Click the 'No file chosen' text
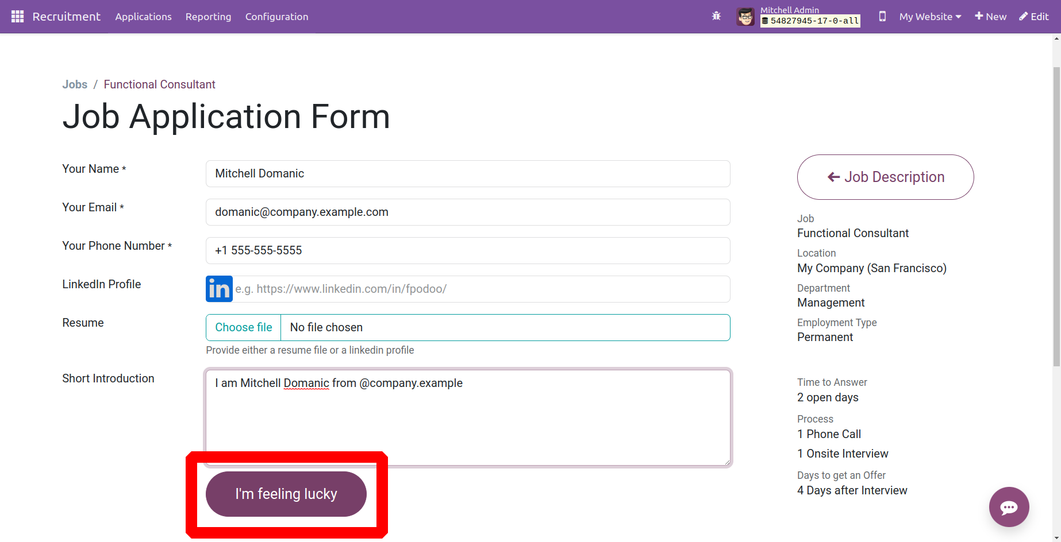This screenshot has width=1061, height=542. [326, 327]
